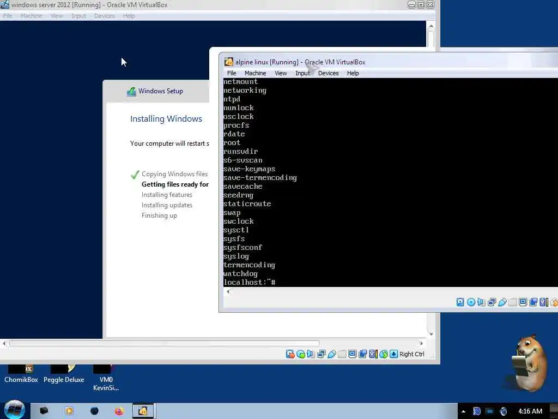The width and height of the screenshot is (558, 419).
Task: Click scroll-right arrow in windows server window
Action: coord(421,344)
